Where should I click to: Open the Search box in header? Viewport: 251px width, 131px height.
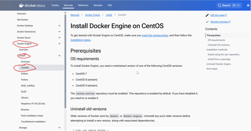point(229,5)
